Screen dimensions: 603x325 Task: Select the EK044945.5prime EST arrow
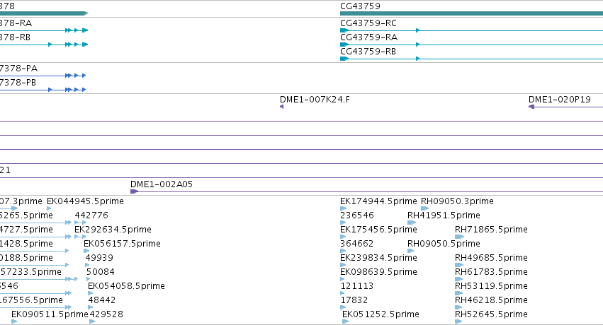(x=49, y=208)
